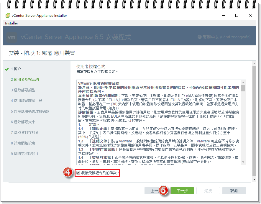Click the vCenter installer app icon in title bar

point(8,15)
